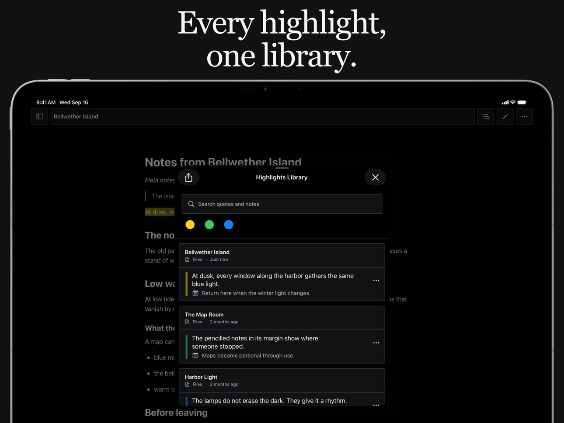Click the Bellwether Island title field in toolbar
The height and width of the screenshot is (423, 564).
click(x=262, y=117)
